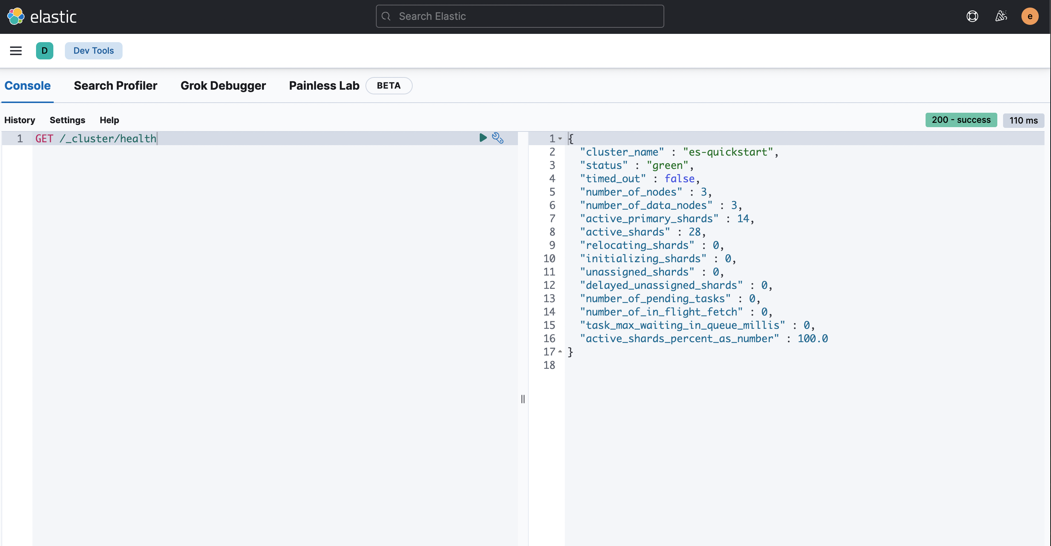Open the user avatar e menu

click(x=1029, y=16)
